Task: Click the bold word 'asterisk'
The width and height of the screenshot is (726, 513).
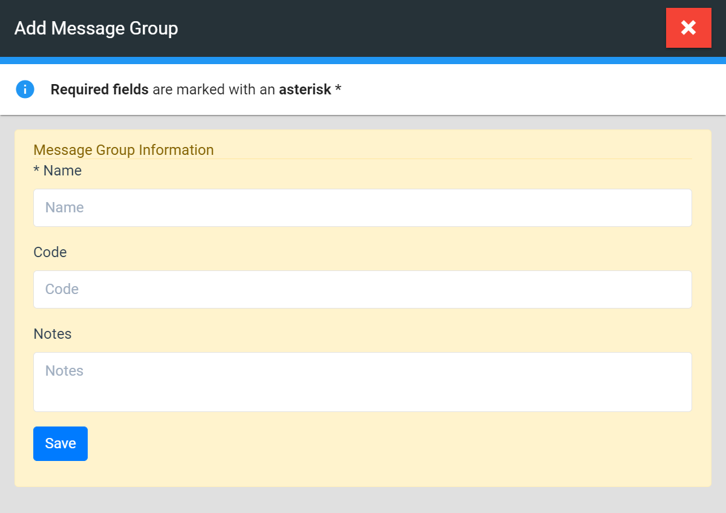Action: 305,90
